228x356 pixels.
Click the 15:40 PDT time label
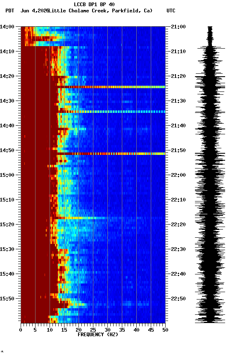7,274
